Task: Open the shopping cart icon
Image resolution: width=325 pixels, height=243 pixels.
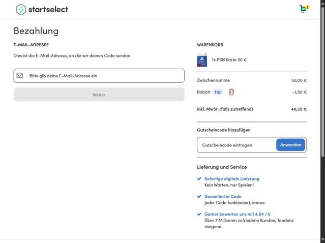Action: pyautogui.click(x=304, y=9)
